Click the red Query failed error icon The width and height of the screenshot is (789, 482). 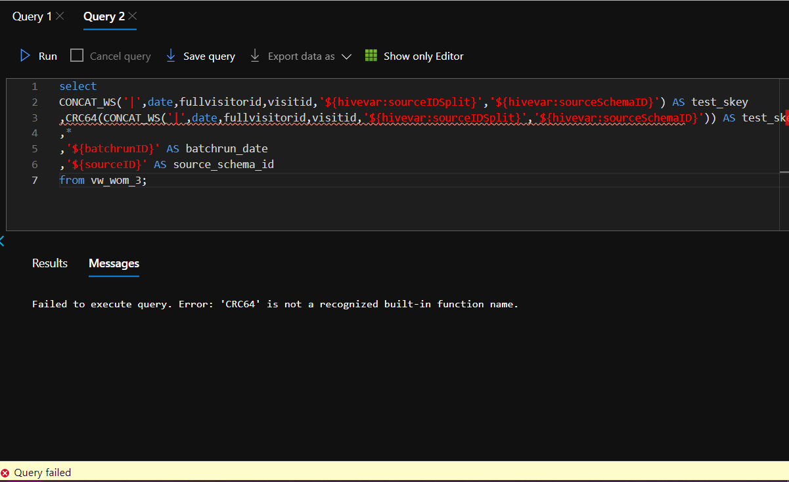5,473
